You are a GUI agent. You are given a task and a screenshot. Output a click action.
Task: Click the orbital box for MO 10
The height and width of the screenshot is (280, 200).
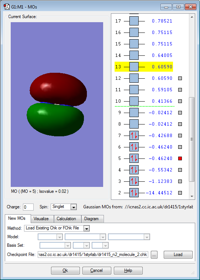[x=134, y=101]
